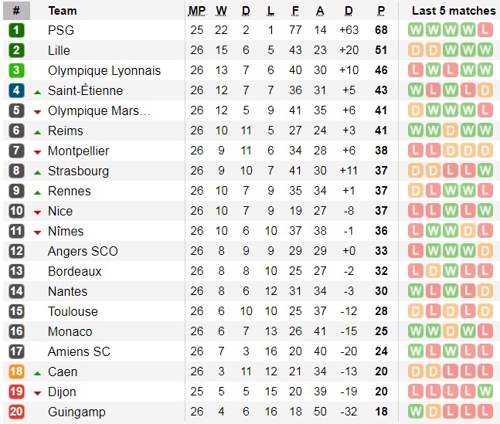Screen dimensions: 500x424
Task: Click the green W result badge in Guingamp's row
Action: pos(415,412)
